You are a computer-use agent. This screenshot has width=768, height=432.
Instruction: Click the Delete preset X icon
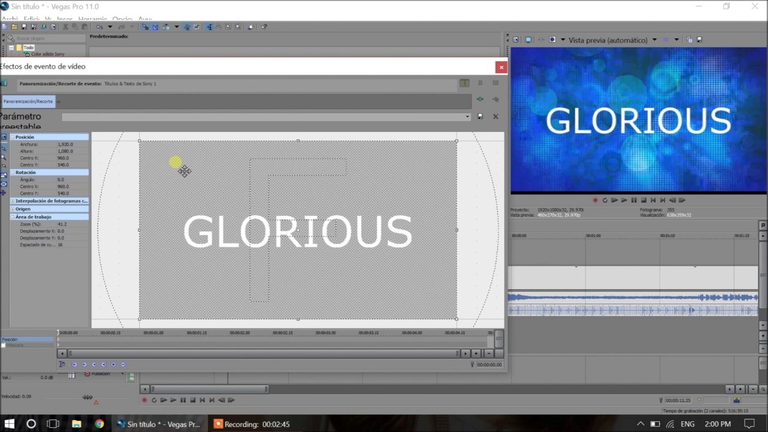[x=496, y=116]
